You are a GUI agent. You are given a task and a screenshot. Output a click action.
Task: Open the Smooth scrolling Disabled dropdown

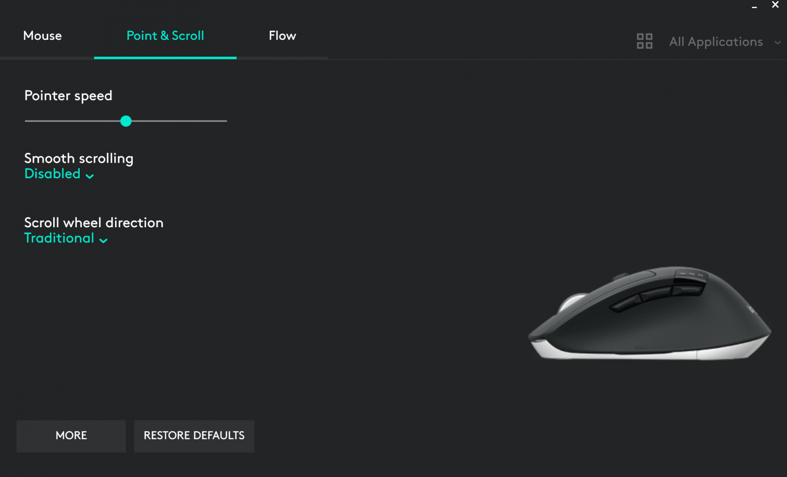pyautogui.click(x=52, y=174)
